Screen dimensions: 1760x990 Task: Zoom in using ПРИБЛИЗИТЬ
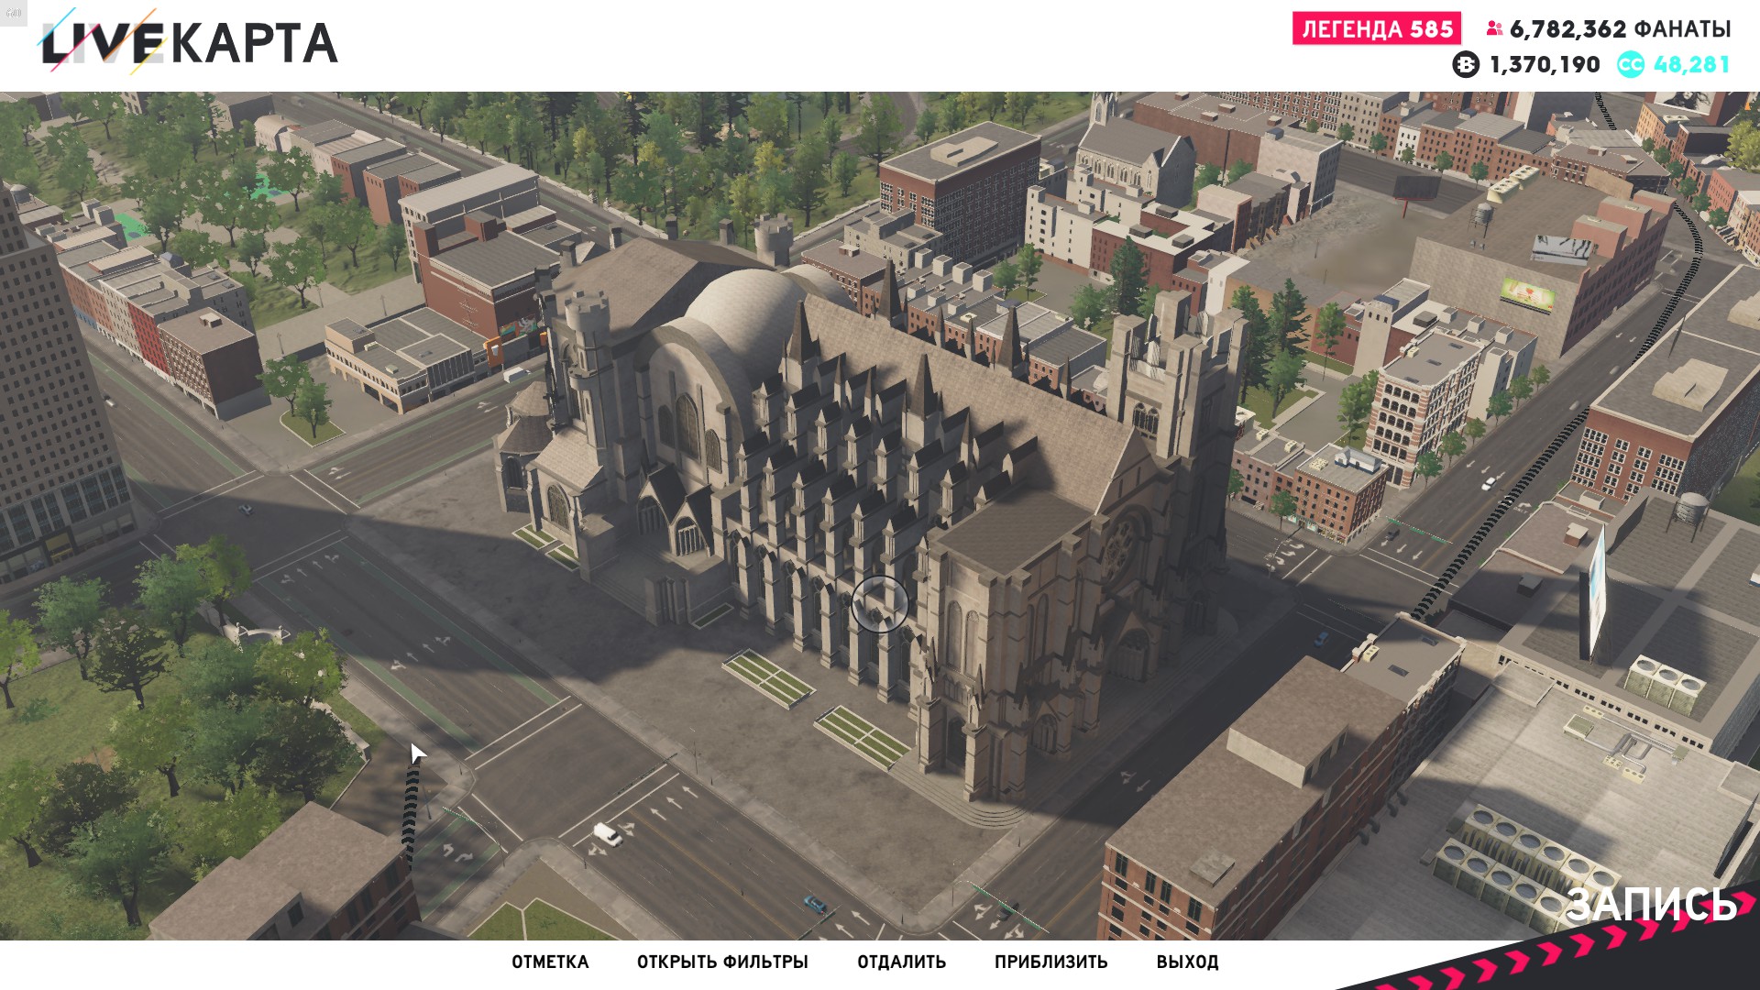[1050, 962]
